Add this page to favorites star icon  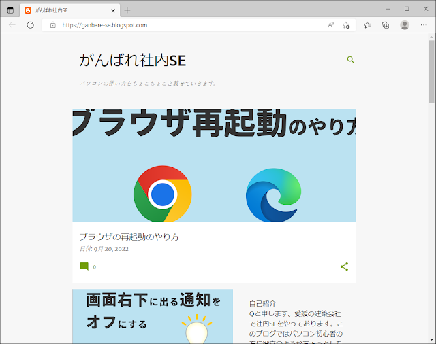(x=346, y=25)
